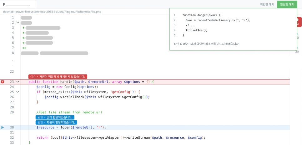
Task: Switch to the 안전한 예시 tab
Action: pyautogui.click(x=287, y=4)
